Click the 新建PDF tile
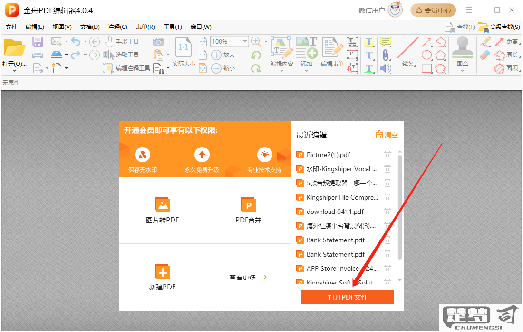Viewport: 523px width, 332px height. pos(163,277)
